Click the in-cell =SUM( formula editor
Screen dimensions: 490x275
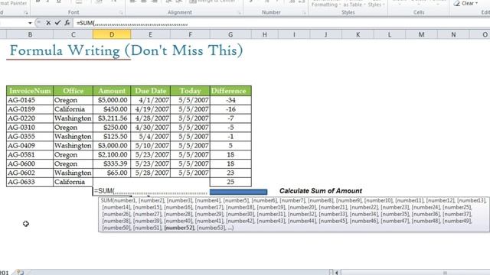tap(151, 191)
